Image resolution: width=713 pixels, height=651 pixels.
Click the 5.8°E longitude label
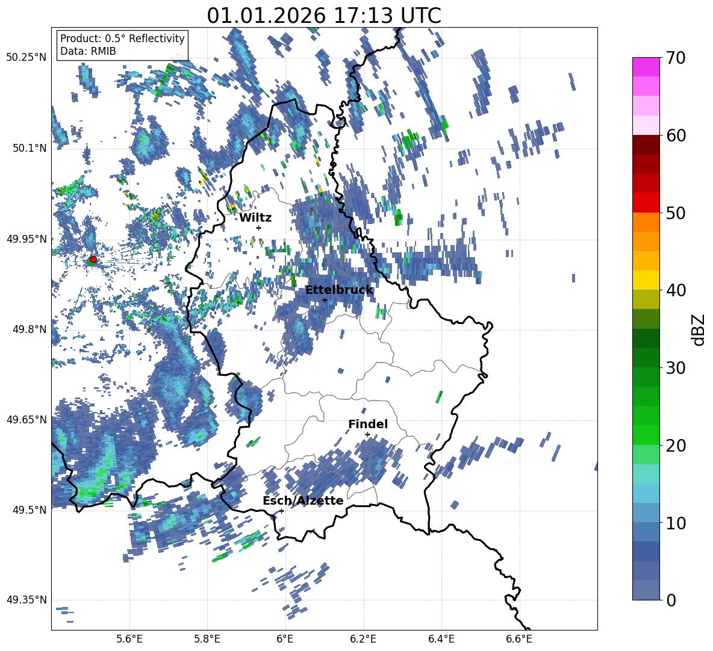tap(207, 639)
